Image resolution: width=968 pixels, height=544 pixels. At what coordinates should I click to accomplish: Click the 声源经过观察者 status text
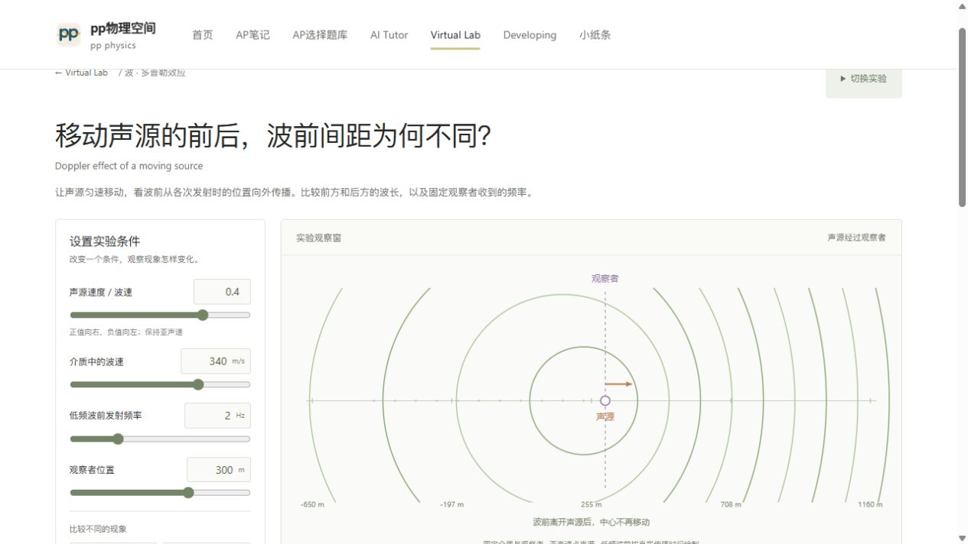(x=856, y=238)
